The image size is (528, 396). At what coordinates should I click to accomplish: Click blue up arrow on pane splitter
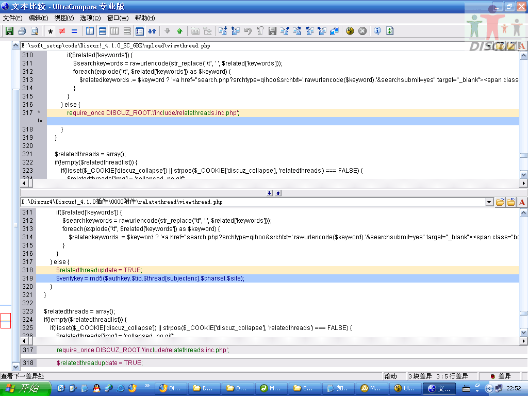point(278,193)
